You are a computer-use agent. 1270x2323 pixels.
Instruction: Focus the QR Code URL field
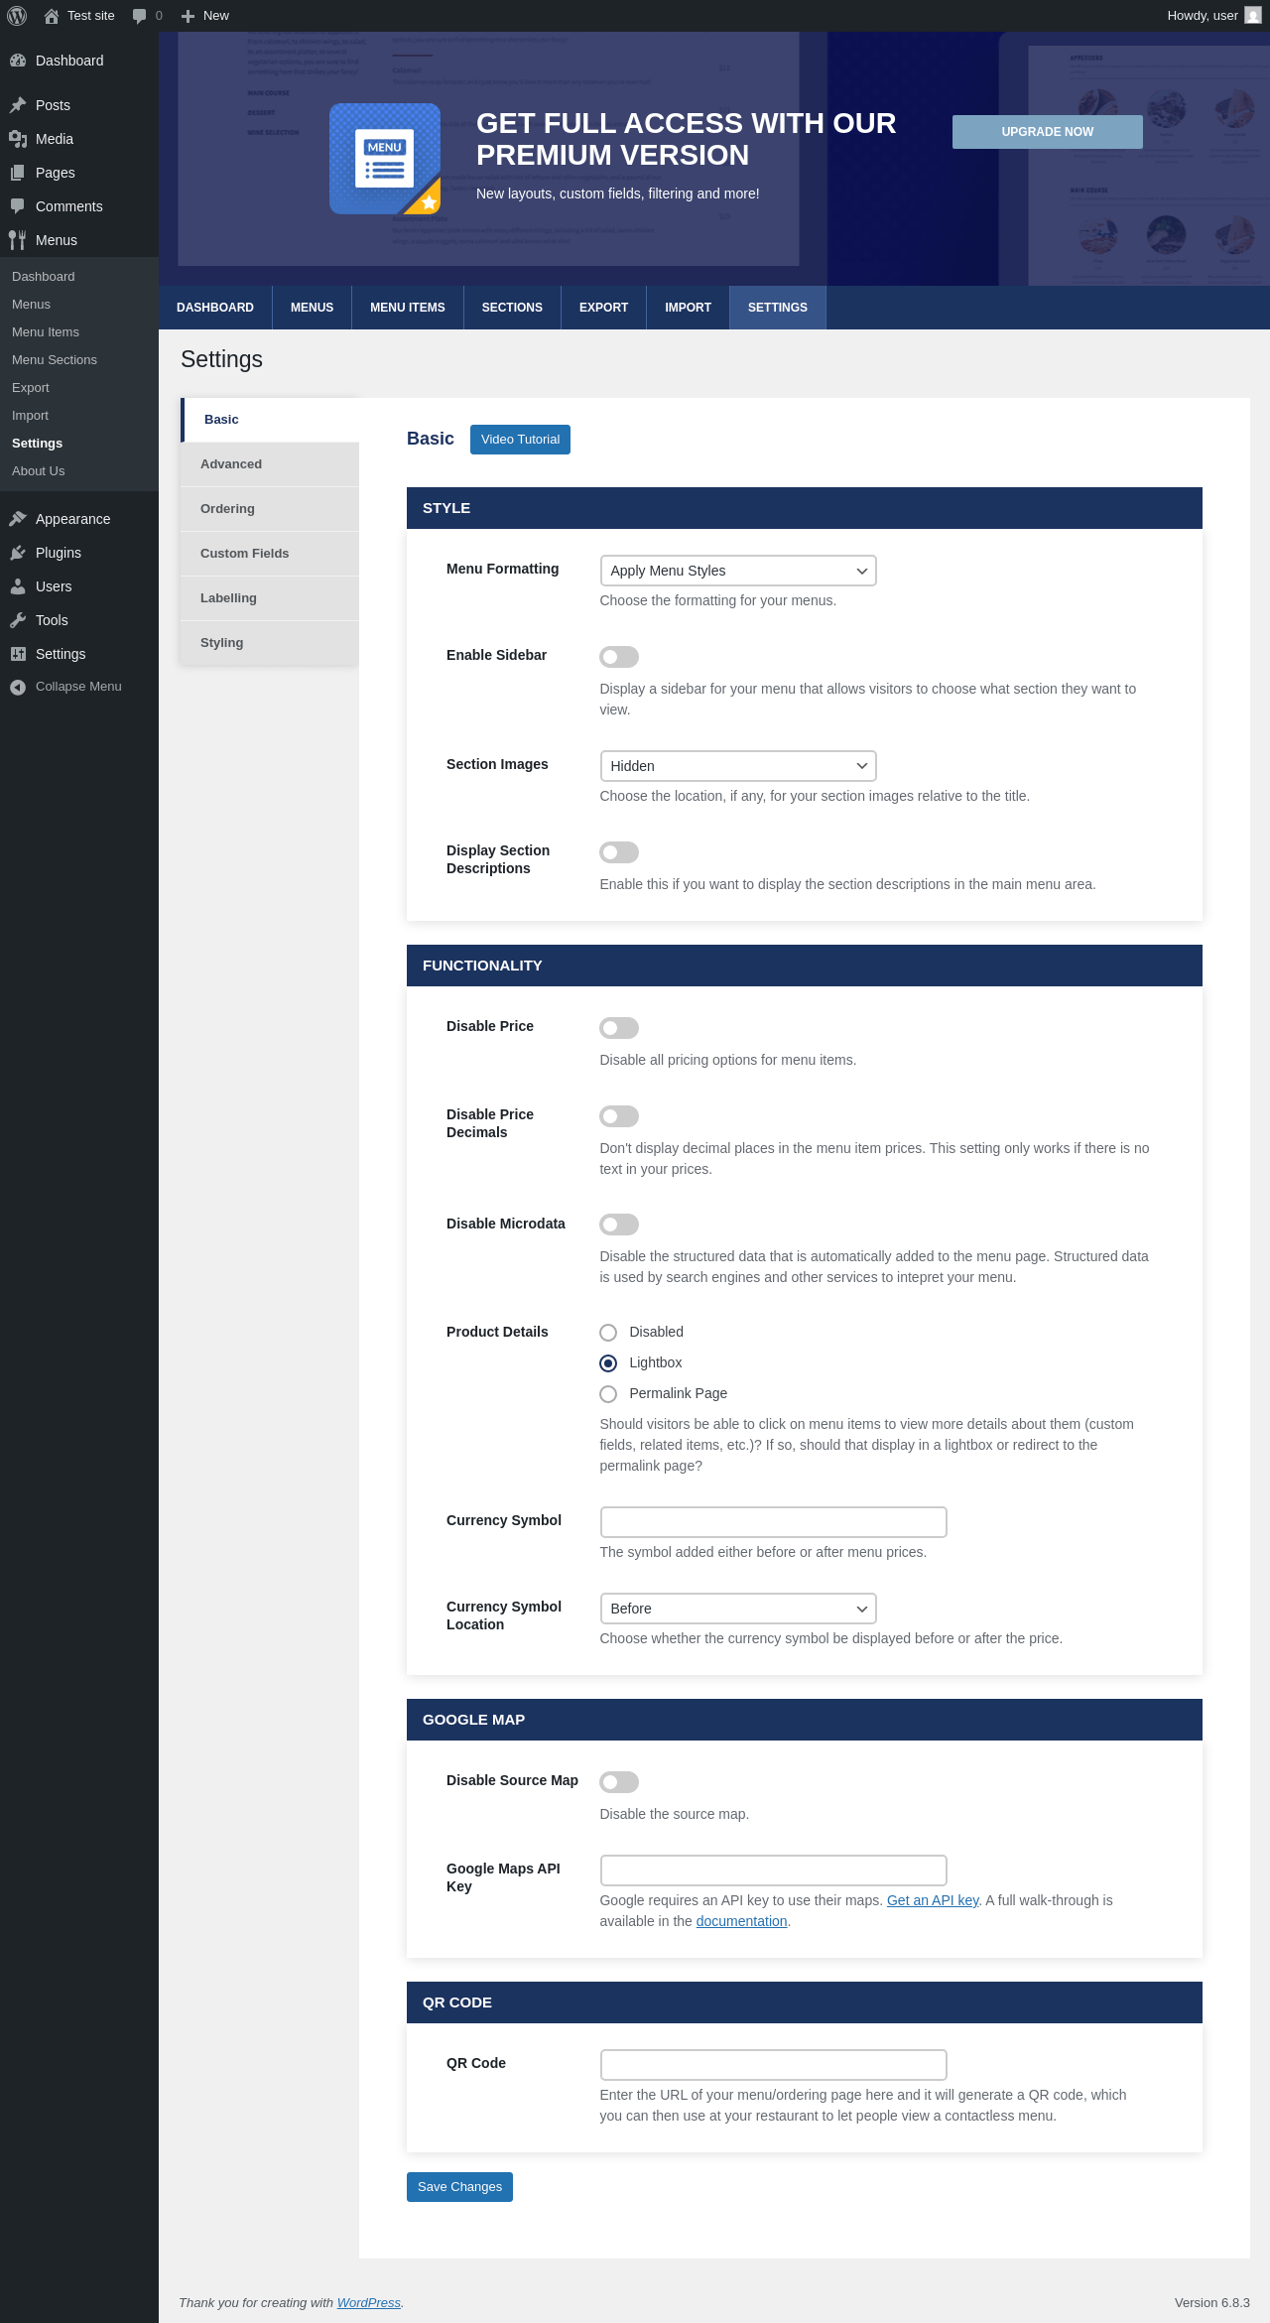click(774, 2065)
